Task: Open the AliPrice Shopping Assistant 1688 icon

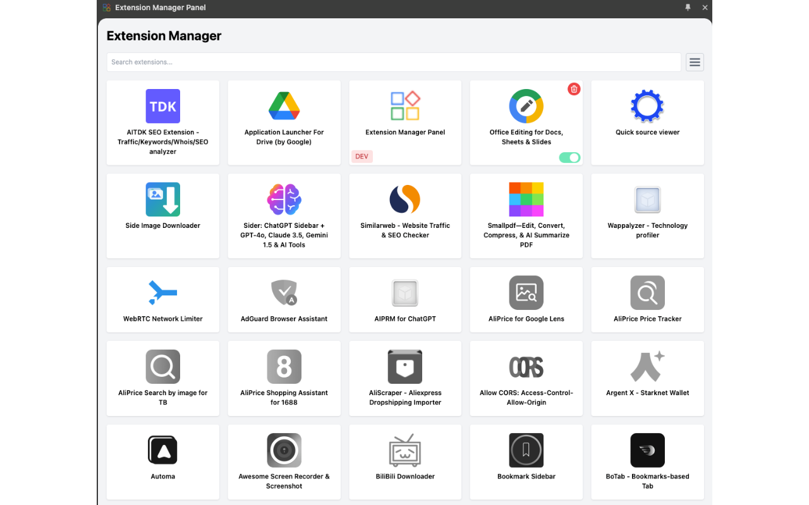Action: click(284, 367)
